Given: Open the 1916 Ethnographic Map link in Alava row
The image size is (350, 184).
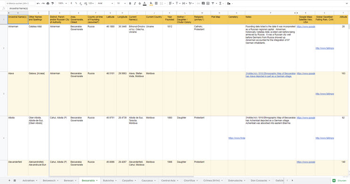Looking at the screenshot, I should [x=270, y=75].
